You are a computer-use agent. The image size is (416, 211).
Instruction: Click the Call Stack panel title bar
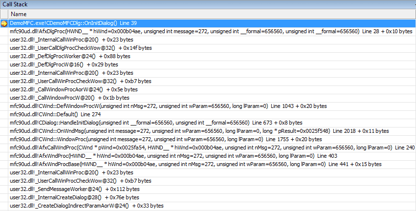(x=208, y=4)
